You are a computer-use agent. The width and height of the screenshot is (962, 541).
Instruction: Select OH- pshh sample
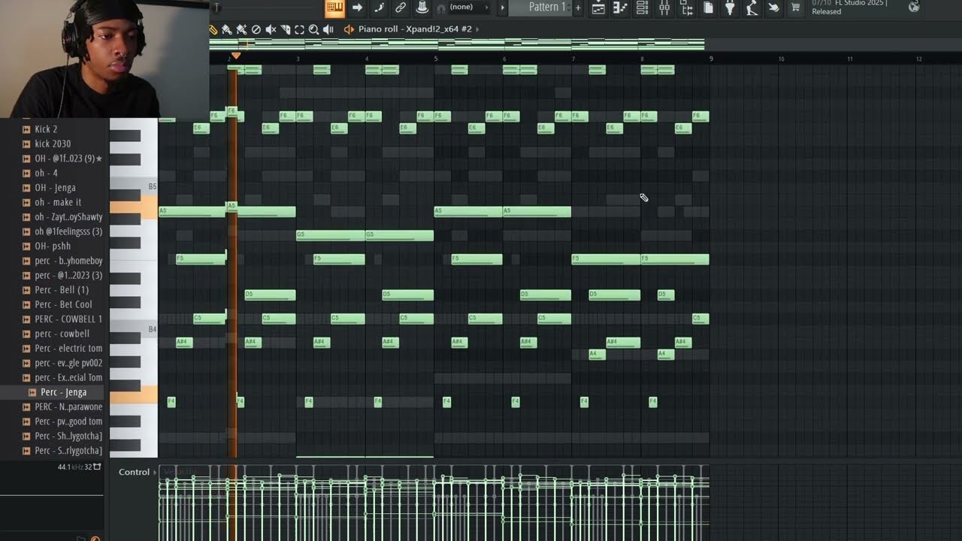(x=52, y=246)
